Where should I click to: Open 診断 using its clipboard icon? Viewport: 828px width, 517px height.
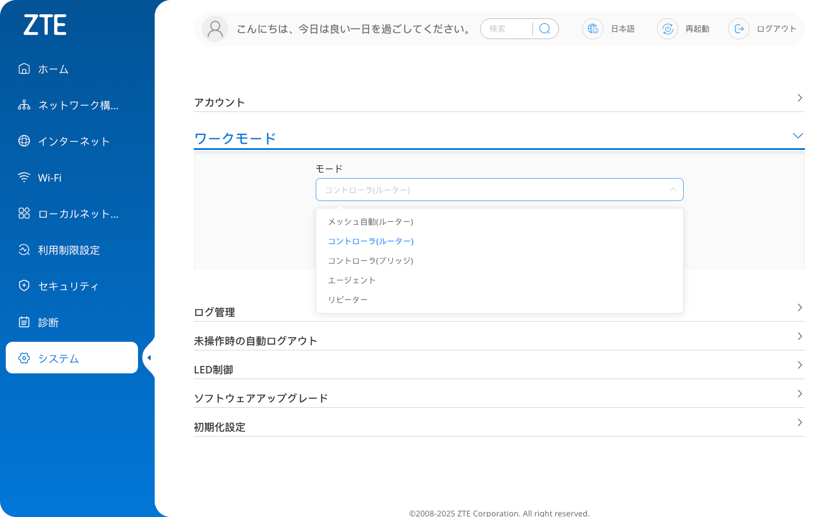pyautogui.click(x=24, y=322)
